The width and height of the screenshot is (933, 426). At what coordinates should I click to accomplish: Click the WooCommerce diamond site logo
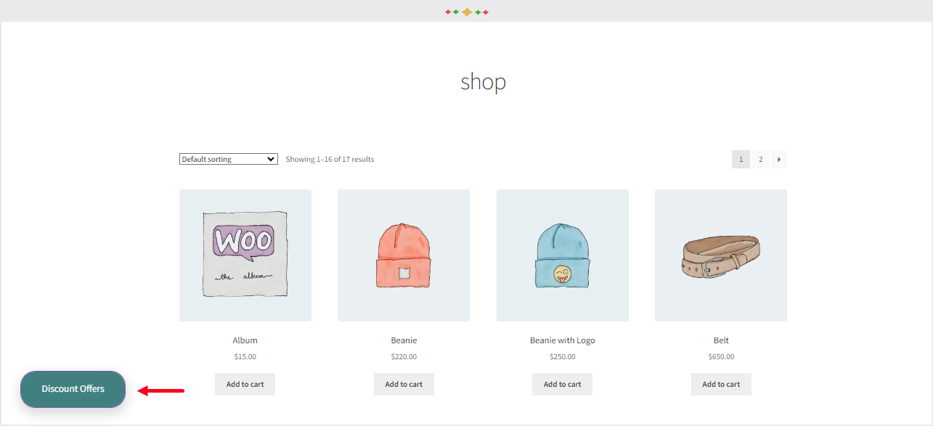[466, 11]
